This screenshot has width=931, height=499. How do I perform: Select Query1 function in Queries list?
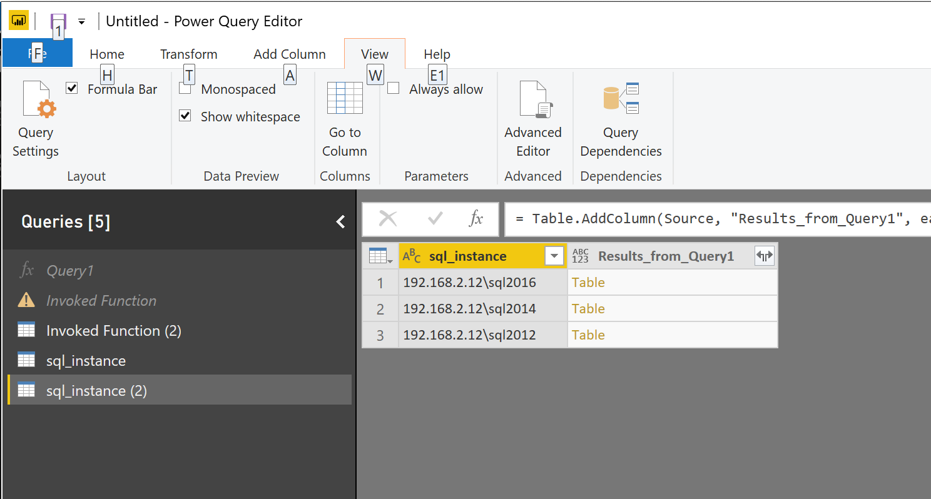[x=180, y=271]
